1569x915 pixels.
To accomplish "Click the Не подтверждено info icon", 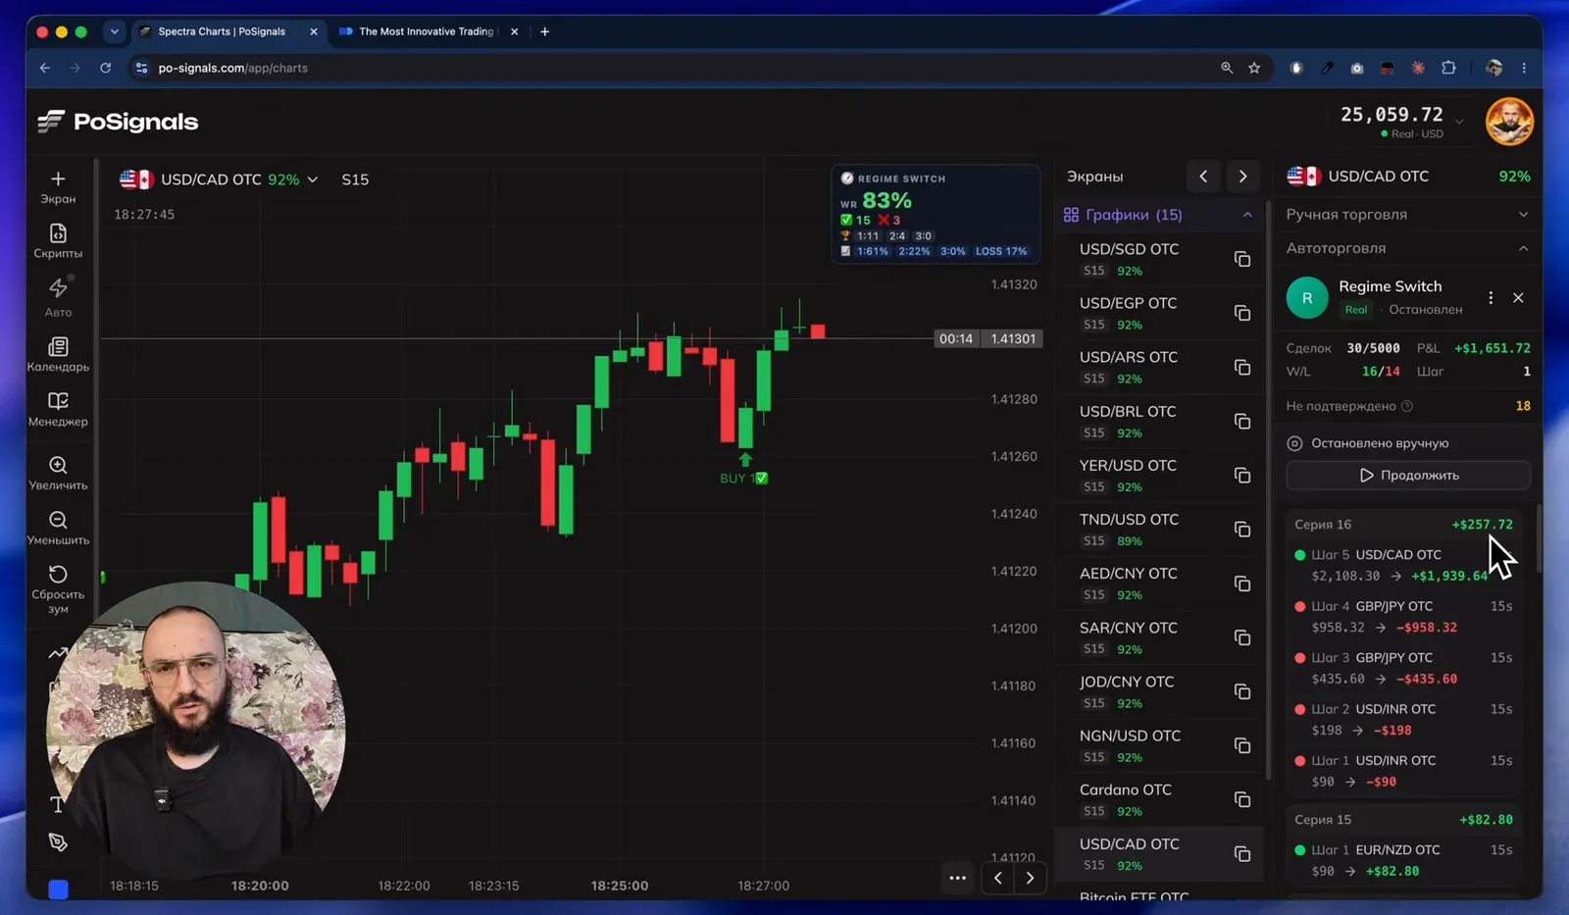I will pyautogui.click(x=1407, y=406).
